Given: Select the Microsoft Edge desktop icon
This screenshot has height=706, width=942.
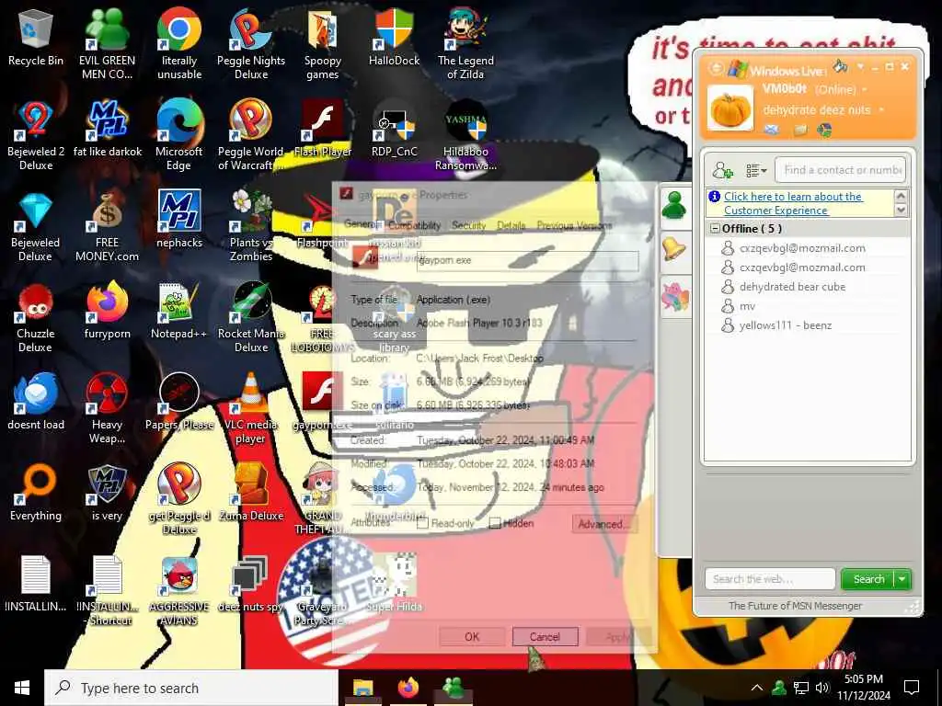Looking at the screenshot, I should [x=179, y=134].
